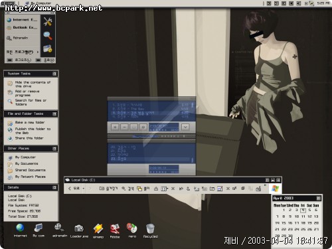Screen dimensions: 332x249
Task: Click the 즐겨찾기 Favorites toolbar button
Action: 108,189
